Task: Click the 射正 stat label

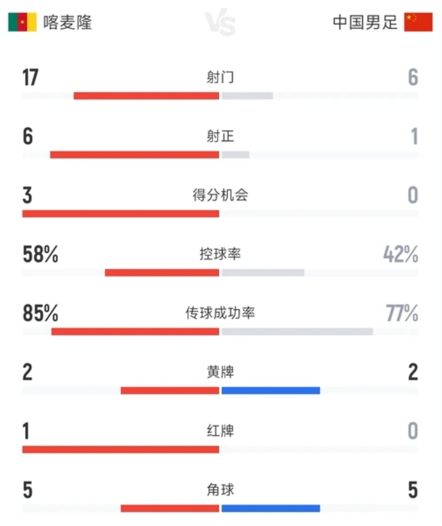Action: click(220, 136)
